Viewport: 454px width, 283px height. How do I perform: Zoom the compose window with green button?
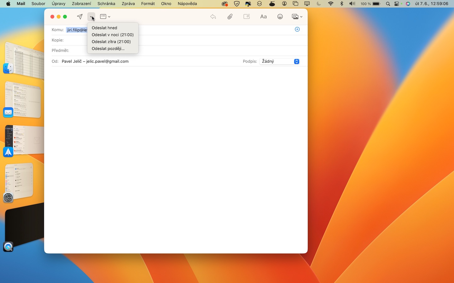click(x=65, y=17)
